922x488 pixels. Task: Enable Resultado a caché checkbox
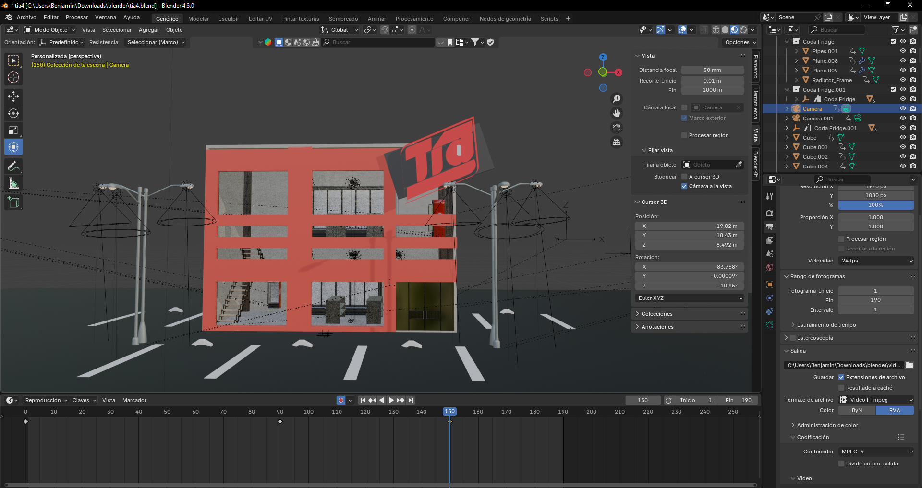pyautogui.click(x=841, y=388)
